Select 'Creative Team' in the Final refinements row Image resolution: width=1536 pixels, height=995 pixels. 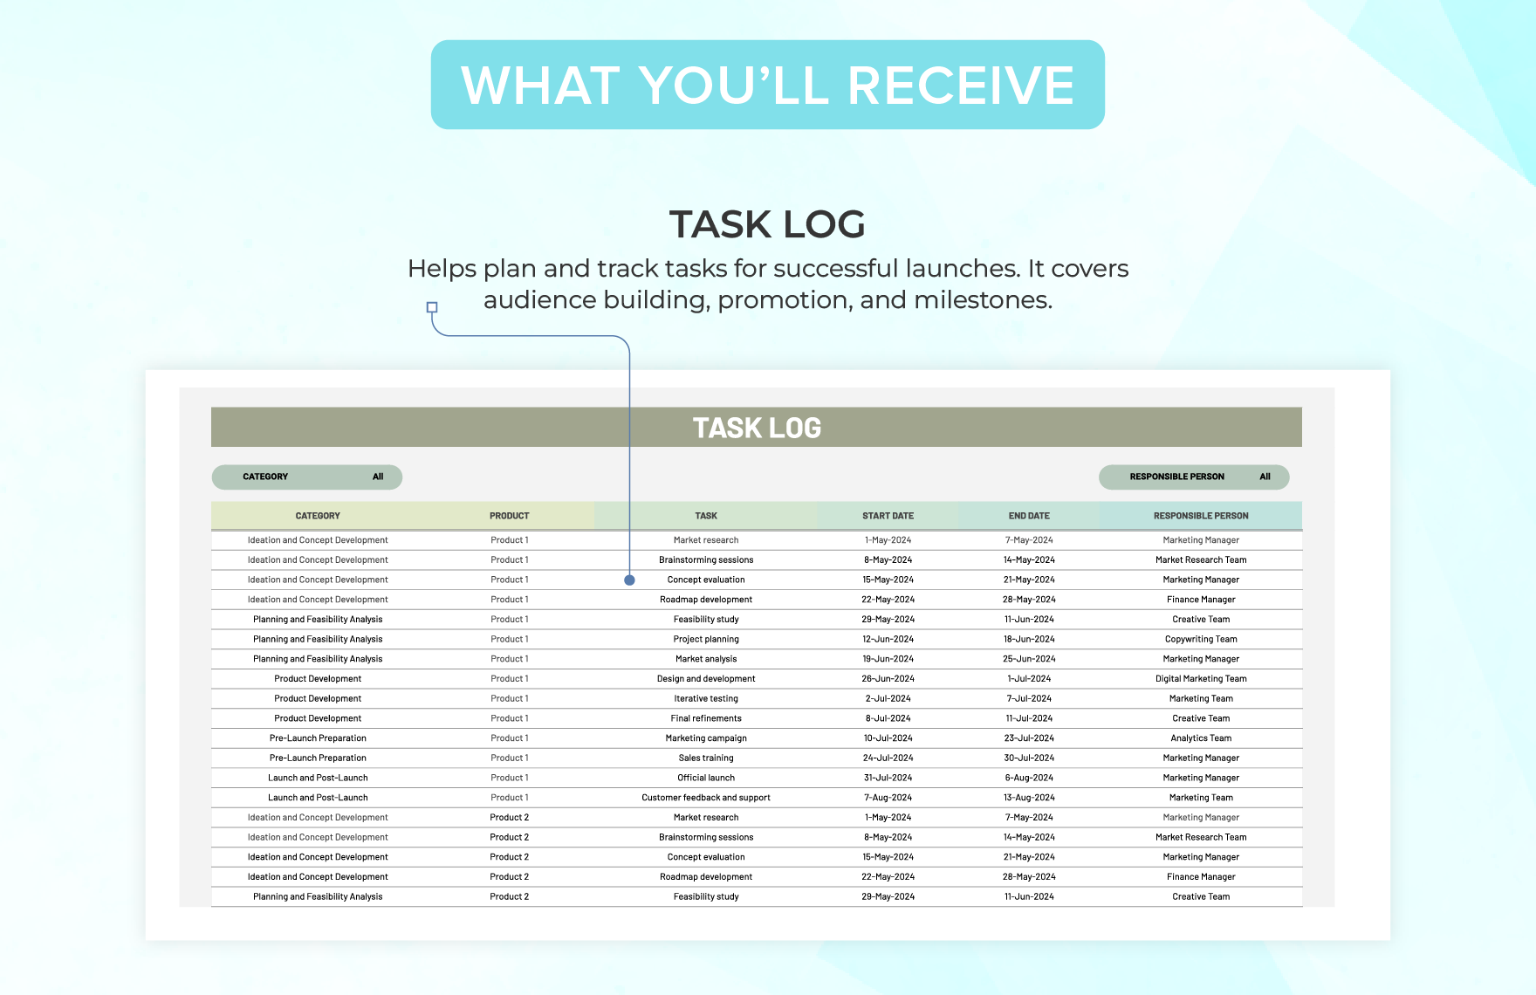(x=1201, y=718)
